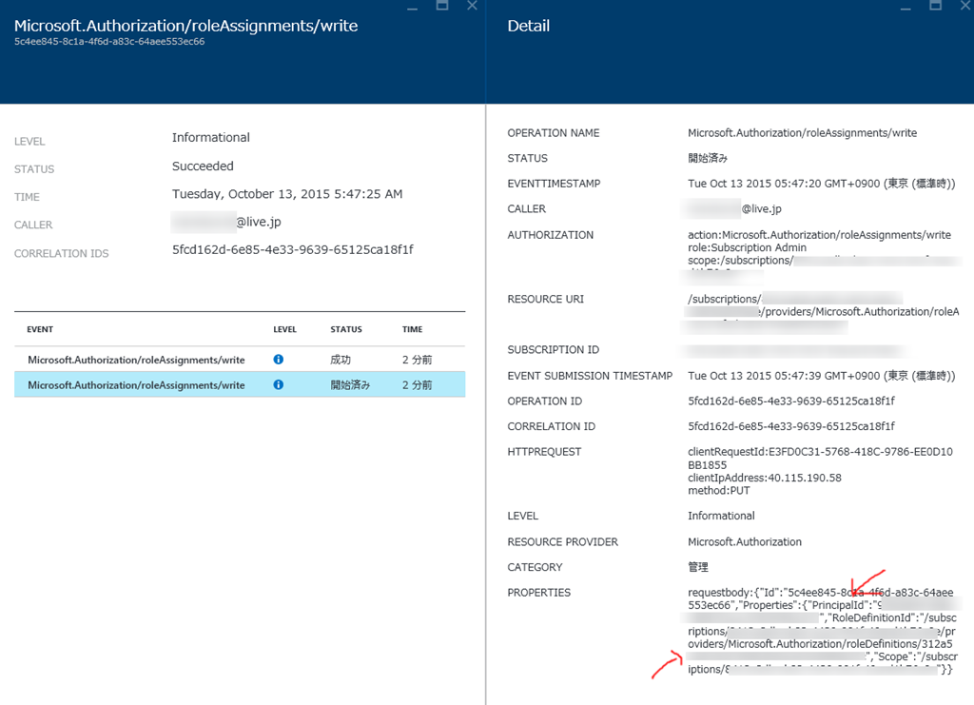Screen dimensions: 974x705
Task: Click the Succeeded status value
Action: tap(203, 166)
